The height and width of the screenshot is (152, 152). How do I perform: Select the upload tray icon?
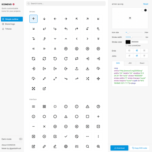pyautogui.click(x=77, y=68)
